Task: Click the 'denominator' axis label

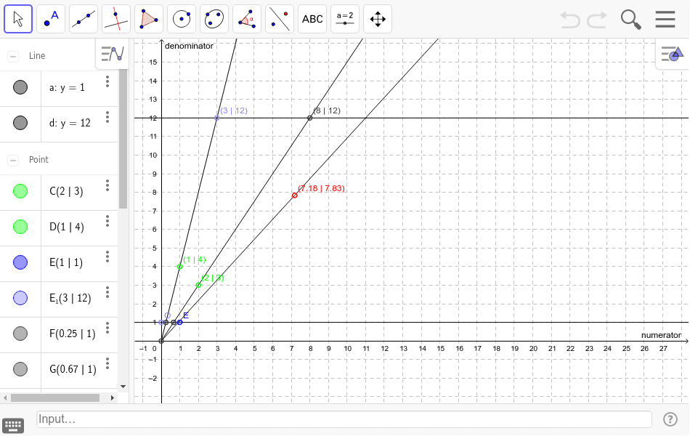Action: click(x=190, y=46)
